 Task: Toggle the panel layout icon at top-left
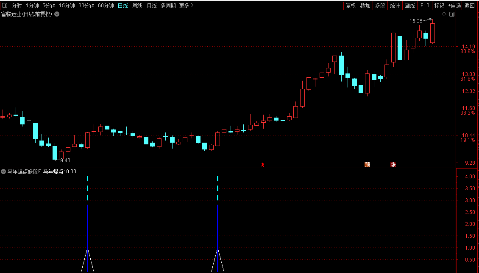click(5, 6)
